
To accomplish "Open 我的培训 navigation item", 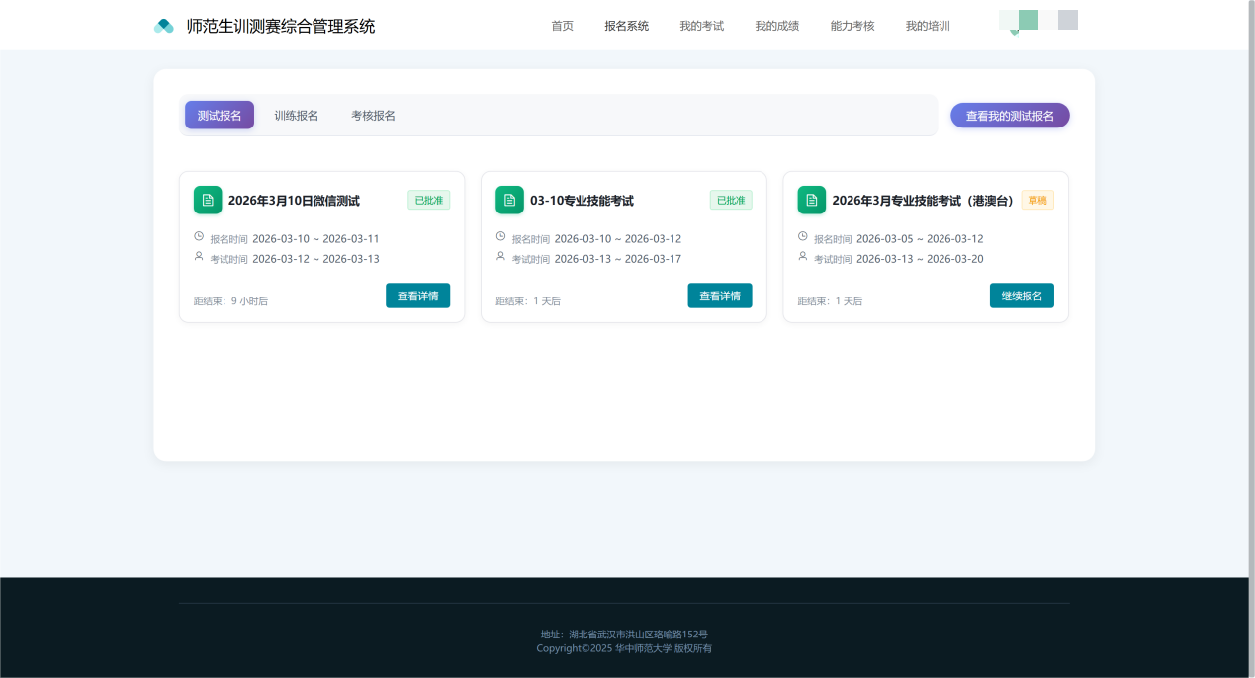I will (x=928, y=26).
